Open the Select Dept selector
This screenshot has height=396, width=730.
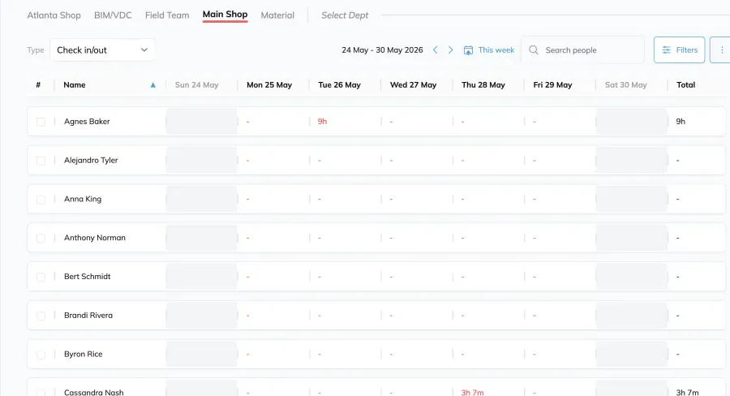(x=345, y=15)
